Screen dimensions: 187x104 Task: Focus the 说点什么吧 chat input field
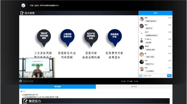coord(154,76)
